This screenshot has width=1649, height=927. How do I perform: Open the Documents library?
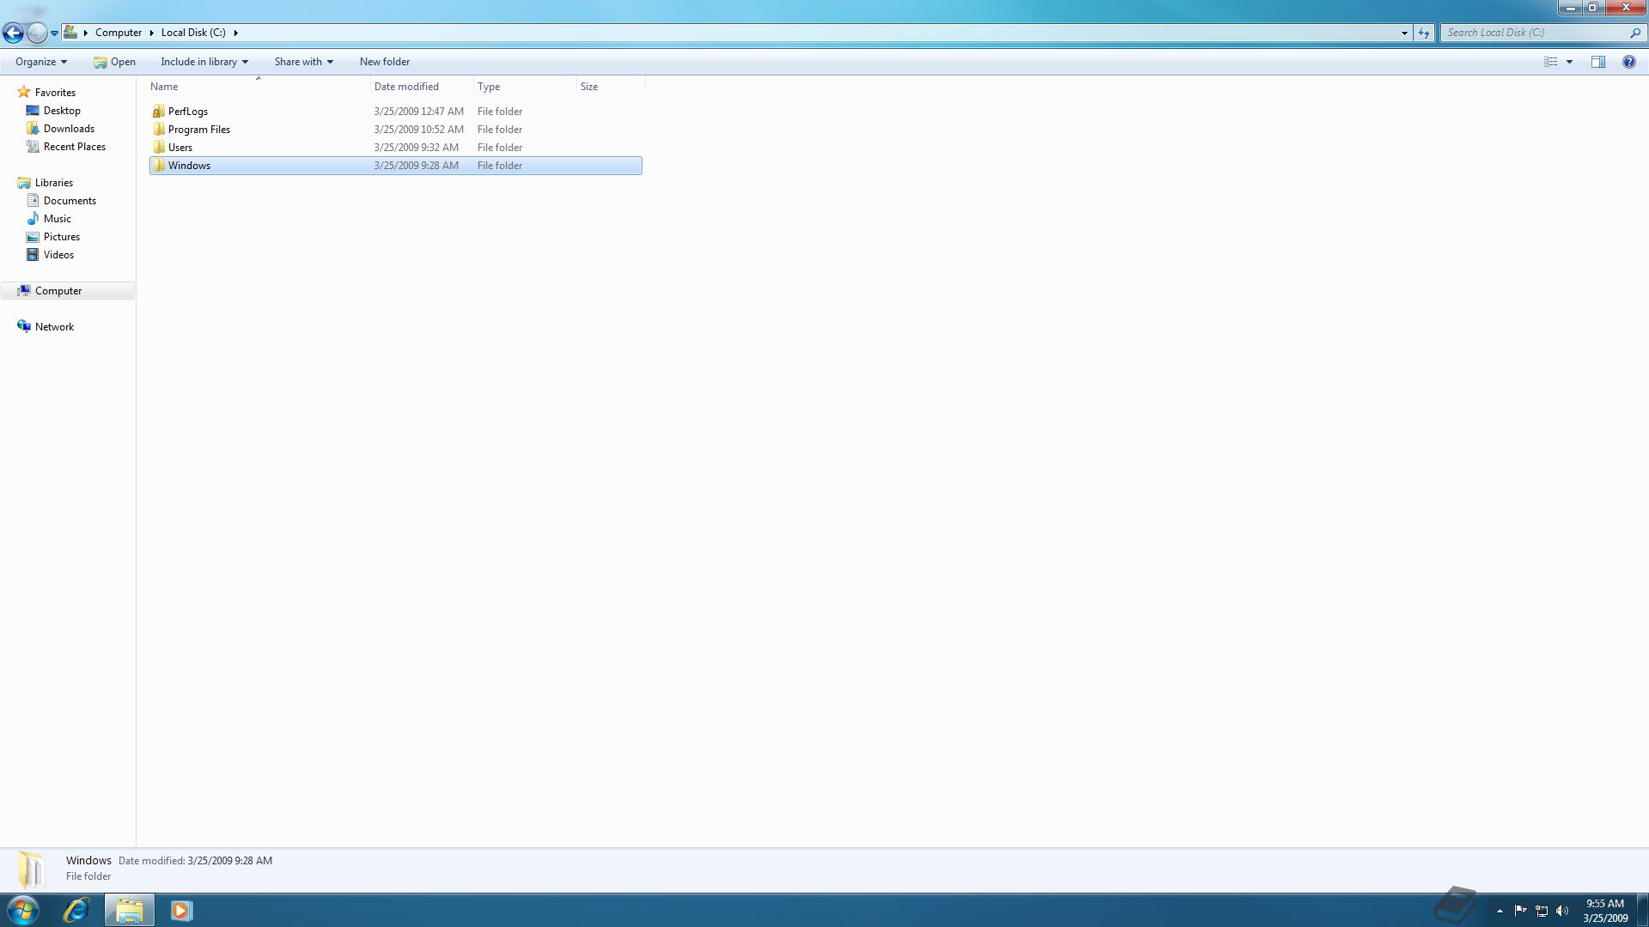pyautogui.click(x=70, y=201)
